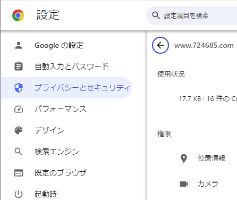Click the www.724685.com site title

tap(204, 46)
